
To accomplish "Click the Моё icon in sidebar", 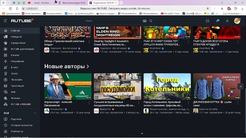I will (x=5, y=92).
